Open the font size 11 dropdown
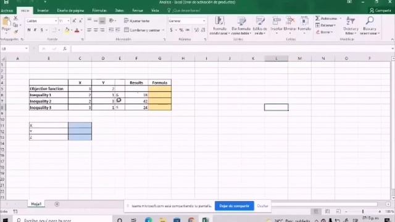The height and width of the screenshot is (222, 395). [69, 21]
